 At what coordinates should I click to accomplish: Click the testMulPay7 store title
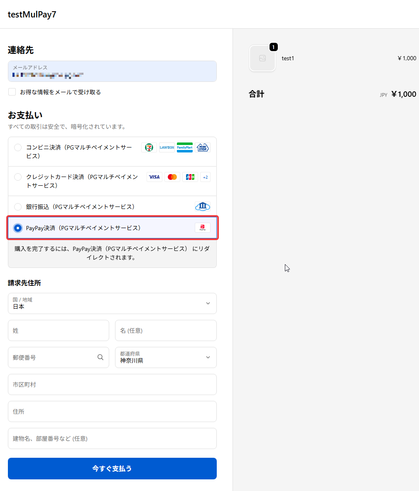(x=32, y=15)
